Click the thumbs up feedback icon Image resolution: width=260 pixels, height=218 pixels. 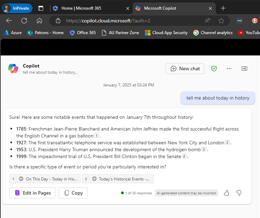pos(226,193)
